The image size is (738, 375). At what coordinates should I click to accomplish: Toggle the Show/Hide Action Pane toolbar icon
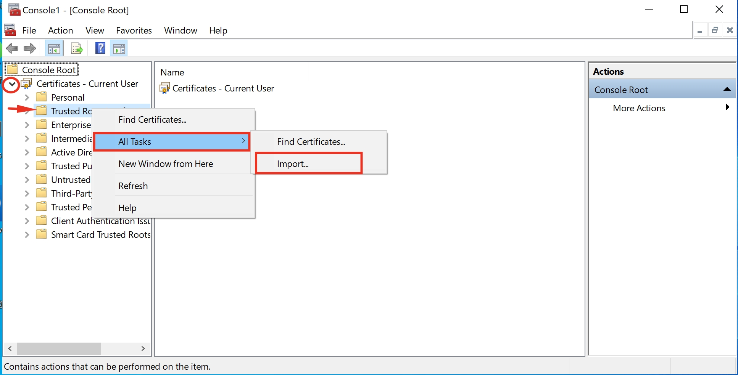click(119, 48)
